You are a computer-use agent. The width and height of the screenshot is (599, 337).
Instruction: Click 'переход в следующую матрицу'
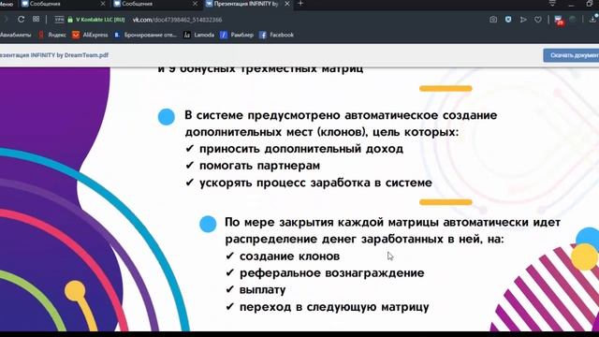pos(334,306)
